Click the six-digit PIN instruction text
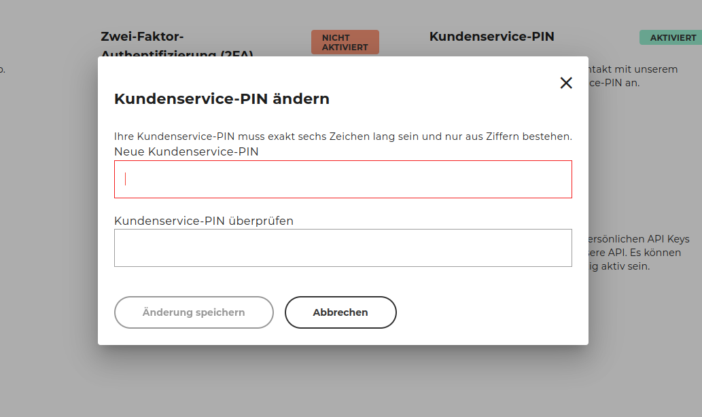Image resolution: width=702 pixels, height=417 pixels. tap(343, 136)
